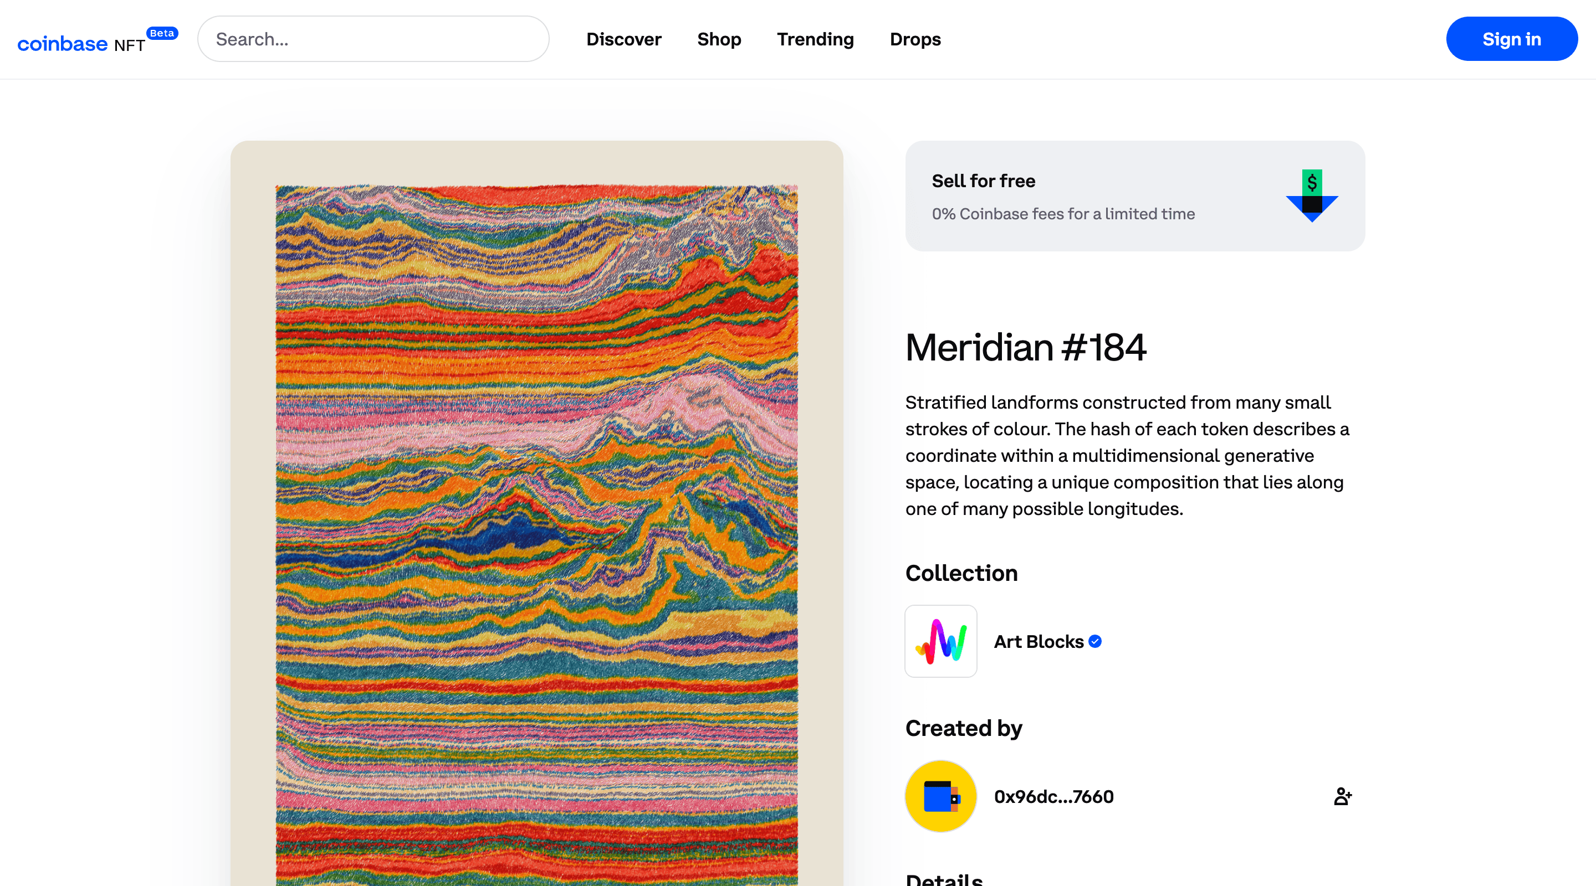Follow the creator using the add-user icon
Screen dimensions: 1596x886
[1342, 796]
